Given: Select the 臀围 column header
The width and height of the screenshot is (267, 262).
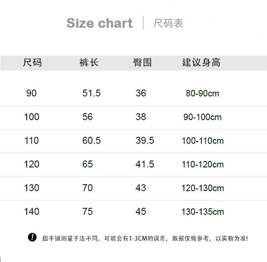Looking at the screenshot, I should (x=142, y=62).
